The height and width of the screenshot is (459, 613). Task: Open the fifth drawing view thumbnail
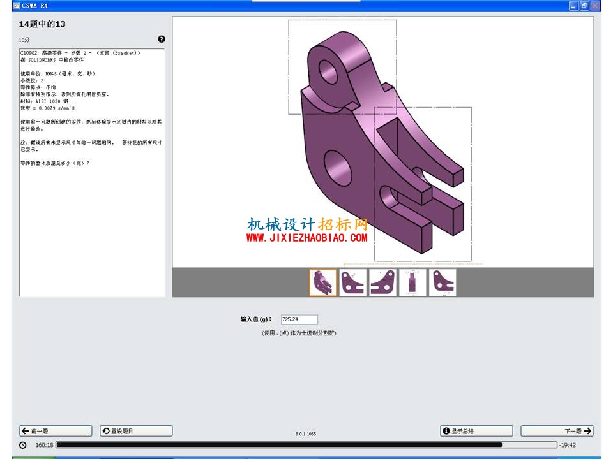pos(443,282)
